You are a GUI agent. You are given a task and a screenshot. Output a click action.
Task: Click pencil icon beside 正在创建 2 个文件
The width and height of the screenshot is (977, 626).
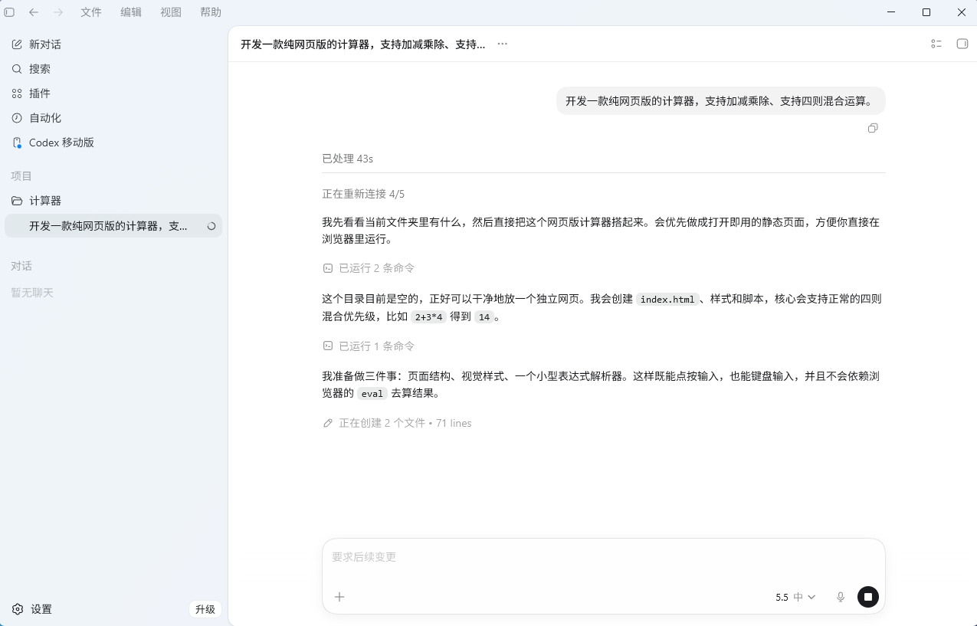(x=328, y=423)
